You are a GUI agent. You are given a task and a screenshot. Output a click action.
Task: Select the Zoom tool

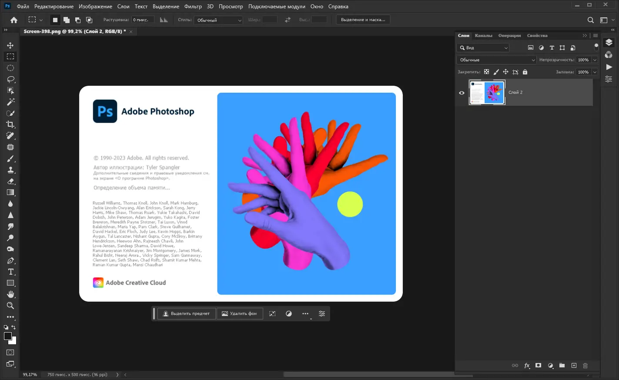coord(10,306)
